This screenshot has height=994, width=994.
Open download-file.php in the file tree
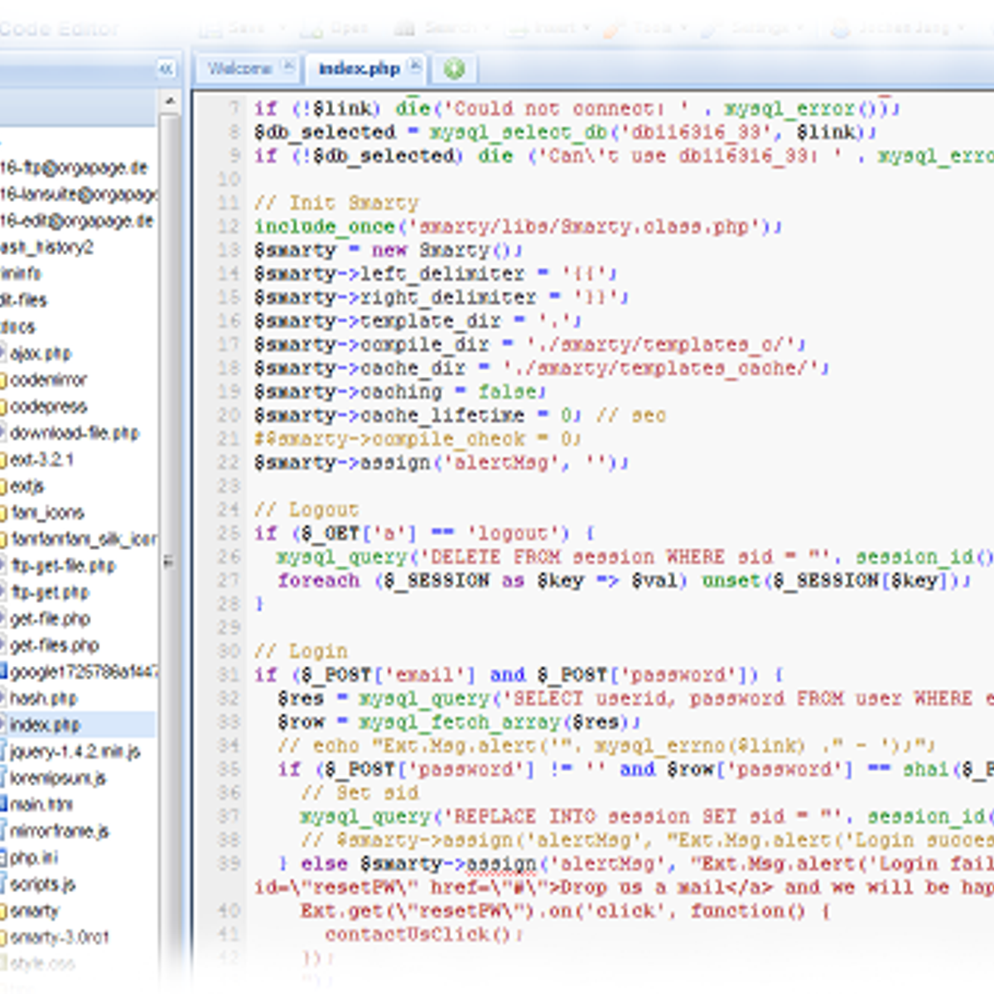point(74,433)
